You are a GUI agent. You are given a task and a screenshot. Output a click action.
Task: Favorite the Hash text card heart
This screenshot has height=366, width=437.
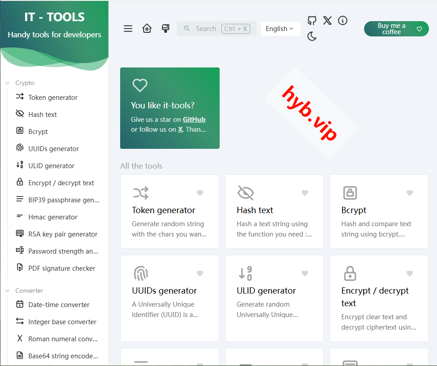coord(305,193)
